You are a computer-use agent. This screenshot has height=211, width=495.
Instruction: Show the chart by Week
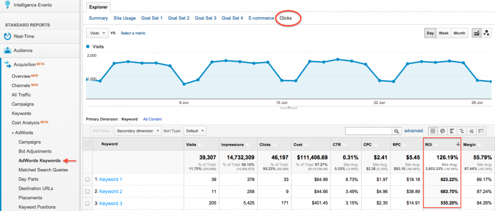[444, 33]
